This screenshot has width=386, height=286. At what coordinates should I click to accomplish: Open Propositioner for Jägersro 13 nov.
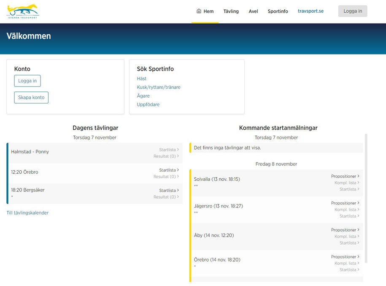[345, 203]
